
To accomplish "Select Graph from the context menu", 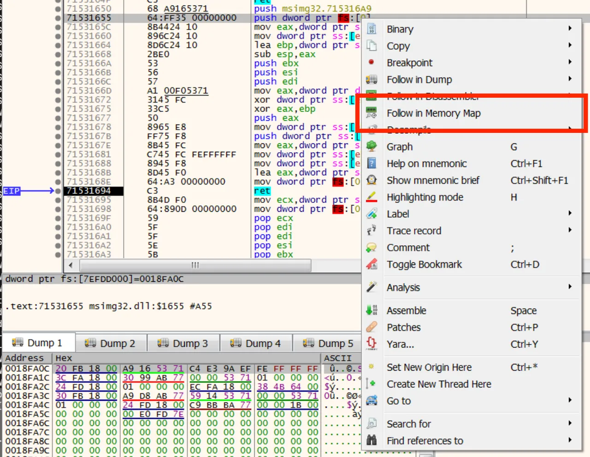I will (x=470, y=147).
